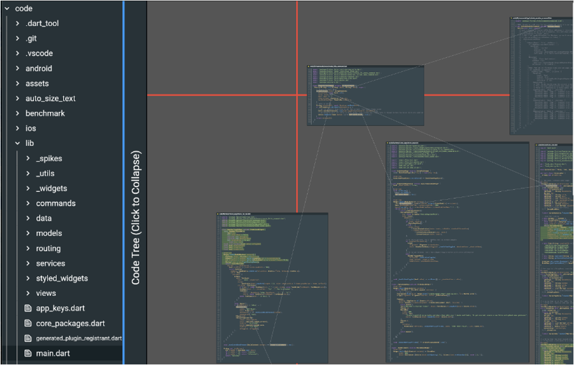574x365 pixels.
Task: Select the code window on the red crosshair
Action: (365, 95)
